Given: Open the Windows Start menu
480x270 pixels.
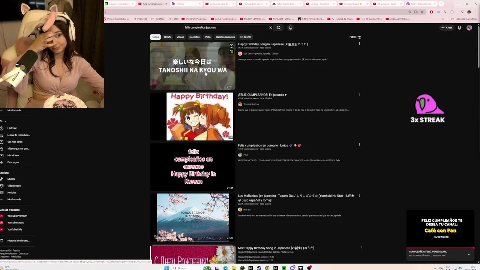Looking at the screenshot, I should [x=166, y=268].
